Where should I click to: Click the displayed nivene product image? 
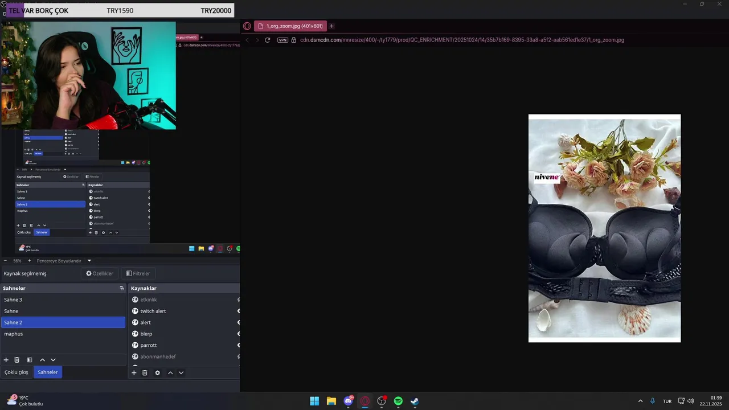pyautogui.click(x=604, y=228)
